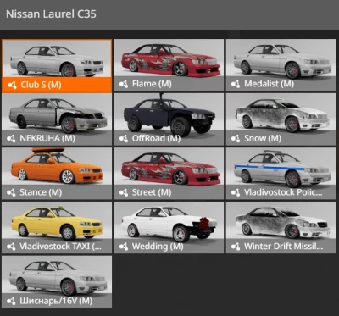Click the Street (M) label
This screenshot has width=339, height=316.
[x=152, y=193]
